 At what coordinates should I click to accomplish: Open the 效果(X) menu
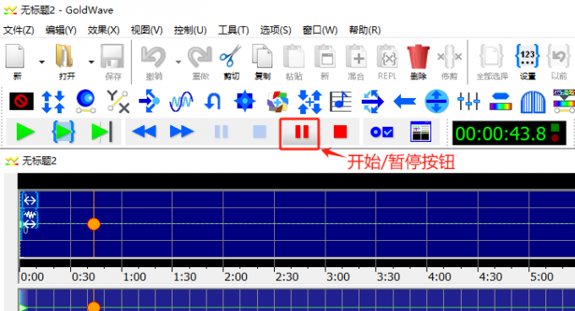coord(103,30)
